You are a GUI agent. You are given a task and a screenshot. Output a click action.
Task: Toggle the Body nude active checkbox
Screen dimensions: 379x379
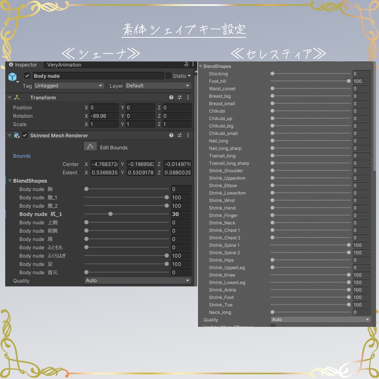(27, 76)
